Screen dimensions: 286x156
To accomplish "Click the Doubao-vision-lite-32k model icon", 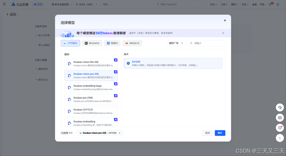I will pos(69,64).
